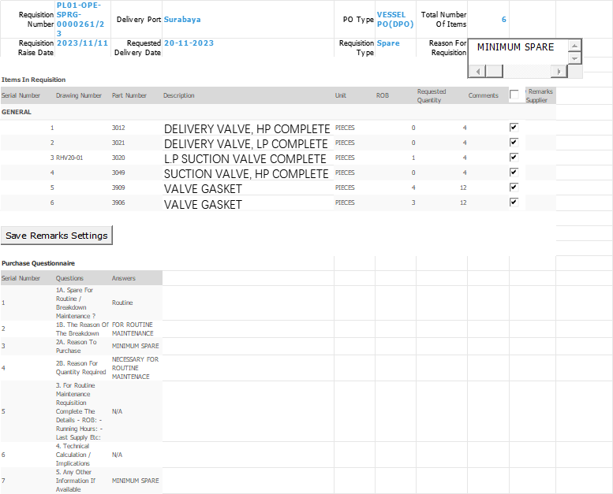
Task: Untick the Suction Valve, HP Complete checkbox
Action: pyautogui.click(x=514, y=172)
